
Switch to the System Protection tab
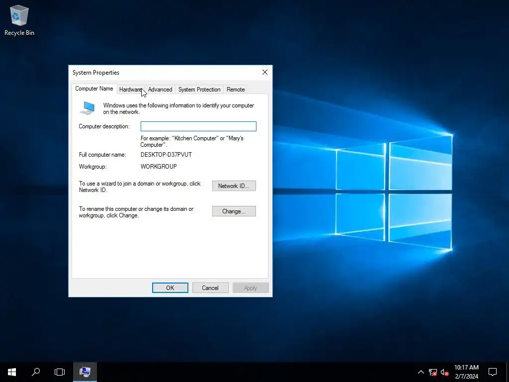pos(199,90)
